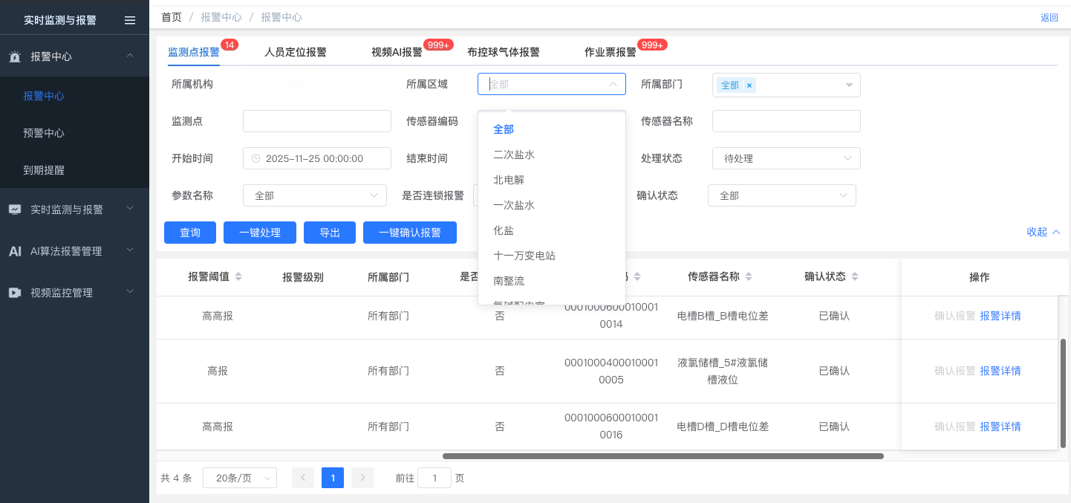Sort by 确认状态 column sort arrows
The height and width of the screenshot is (503, 1071).
tap(855, 277)
